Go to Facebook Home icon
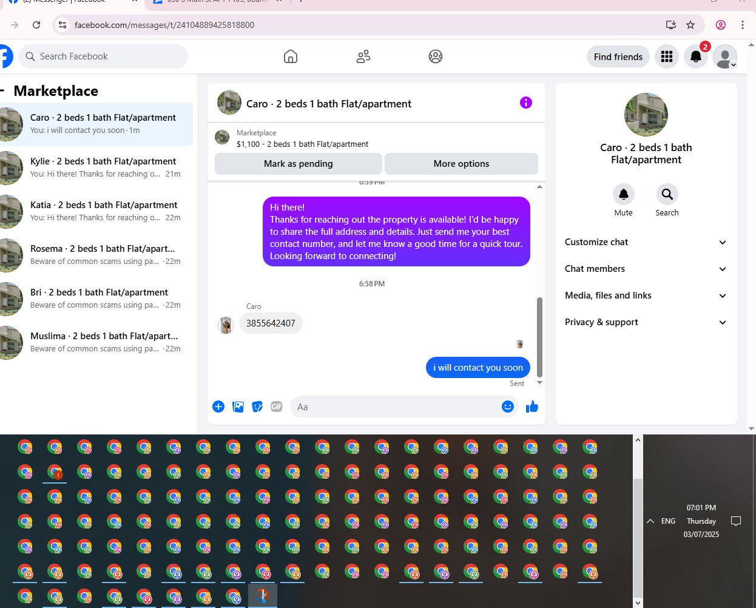 [291, 56]
